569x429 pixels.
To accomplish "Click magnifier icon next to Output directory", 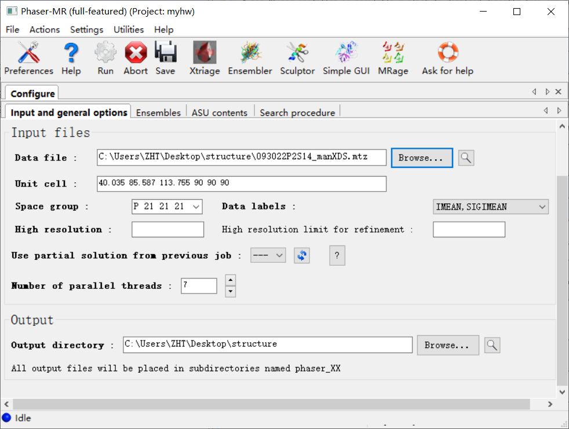I will [x=492, y=345].
